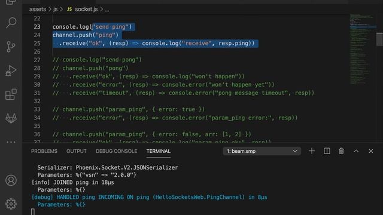The width and height of the screenshot is (383, 215).
Task: Open the Accounts menu icon
Action: pos(11,180)
